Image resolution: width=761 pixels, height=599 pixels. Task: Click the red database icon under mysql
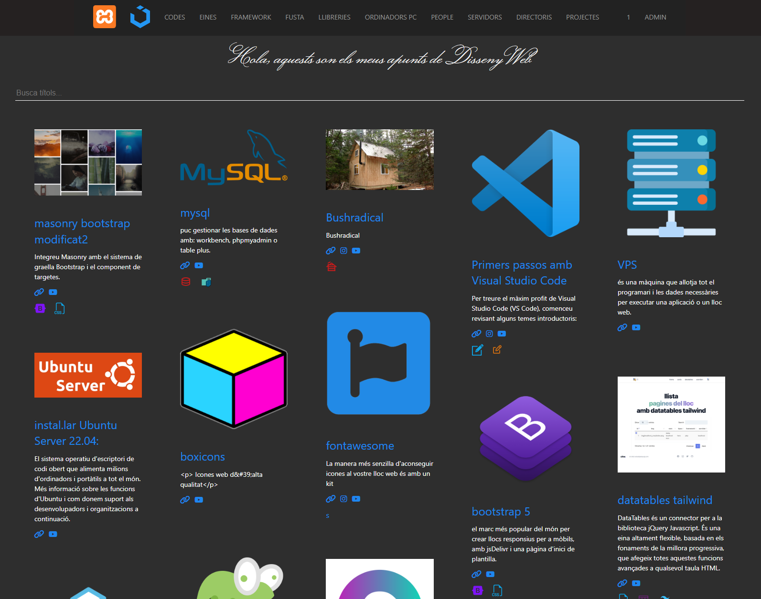[186, 282]
